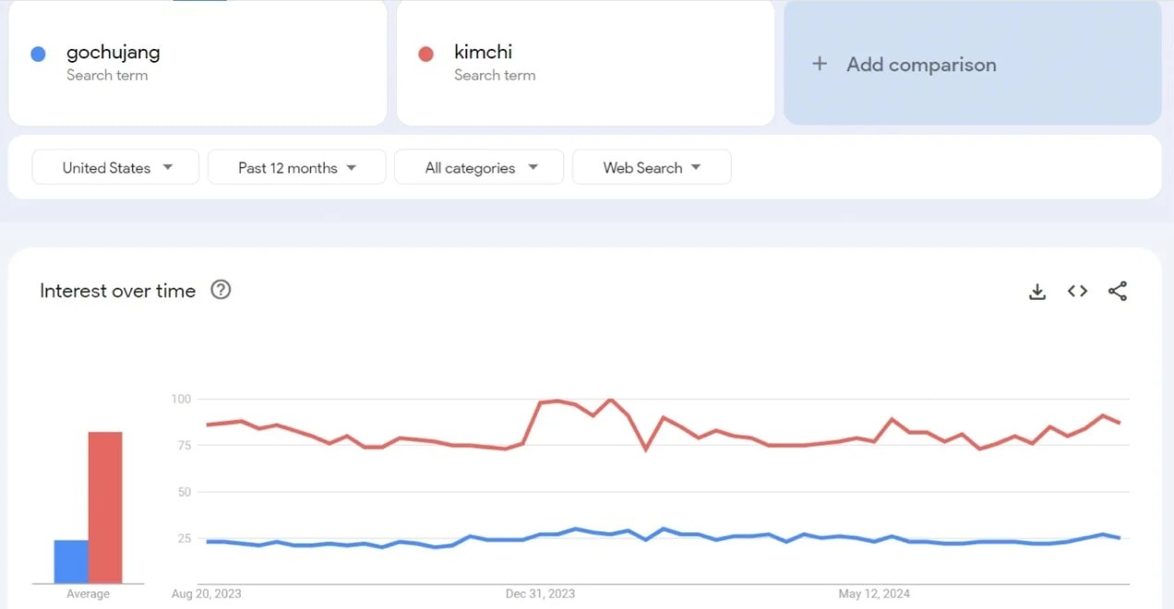Image resolution: width=1174 pixels, height=609 pixels.
Task: Click the Dec 31, 2023 axis label
Action: pyautogui.click(x=540, y=593)
